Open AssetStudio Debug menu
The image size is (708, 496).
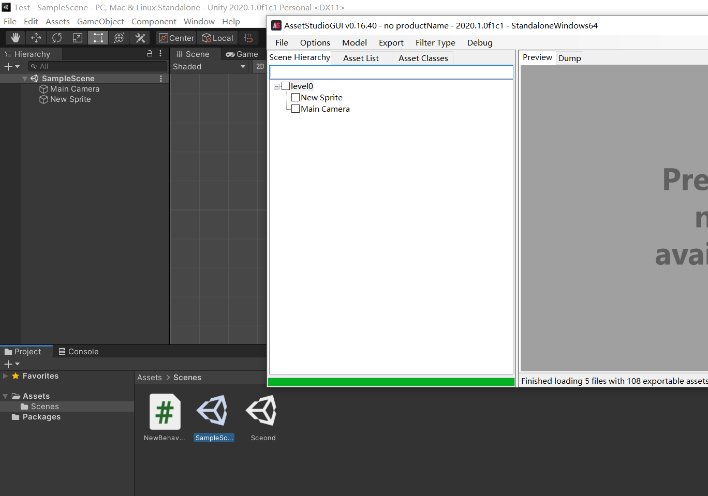pyautogui.click(x=480, y=42)
